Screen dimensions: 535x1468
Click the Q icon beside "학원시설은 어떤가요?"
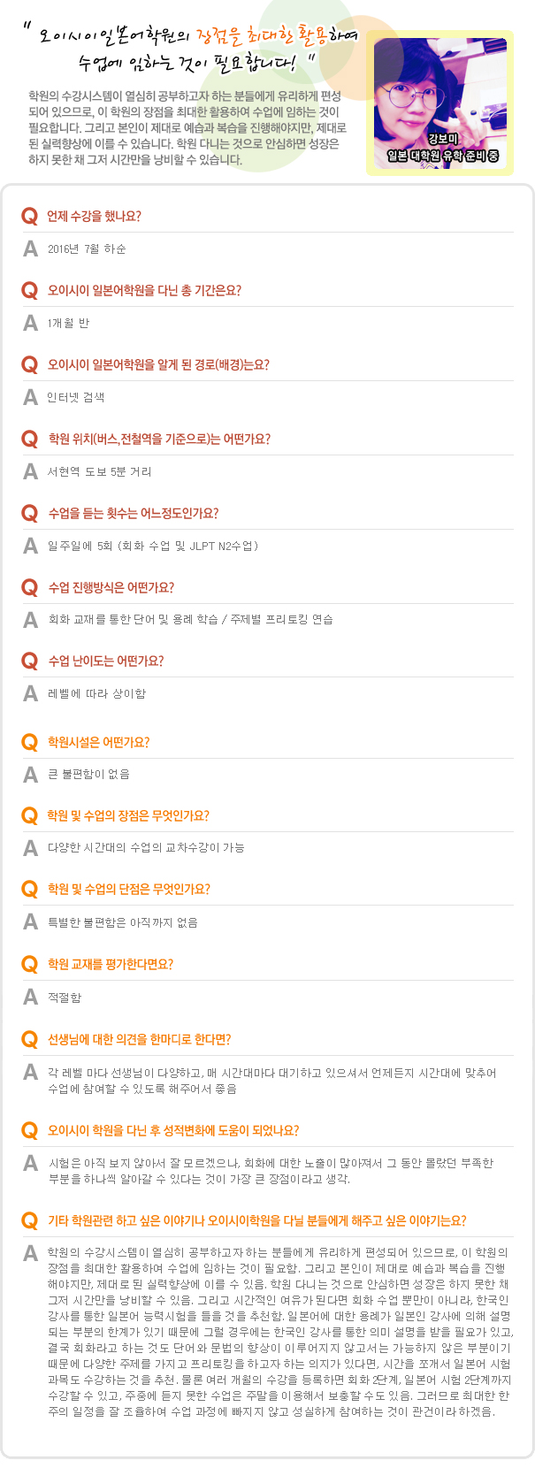(x=30, y=743)
